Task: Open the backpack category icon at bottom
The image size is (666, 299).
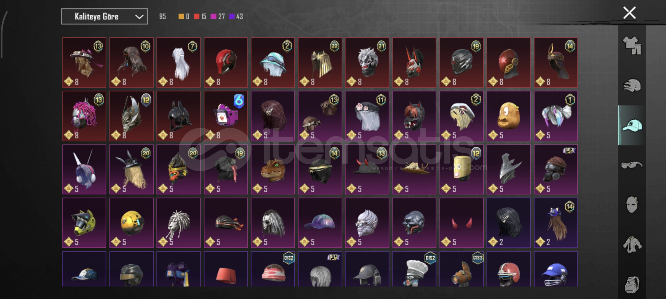Action: pos(632,284)
